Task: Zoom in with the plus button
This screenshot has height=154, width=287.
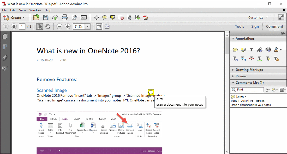Action: click(68, 27)
